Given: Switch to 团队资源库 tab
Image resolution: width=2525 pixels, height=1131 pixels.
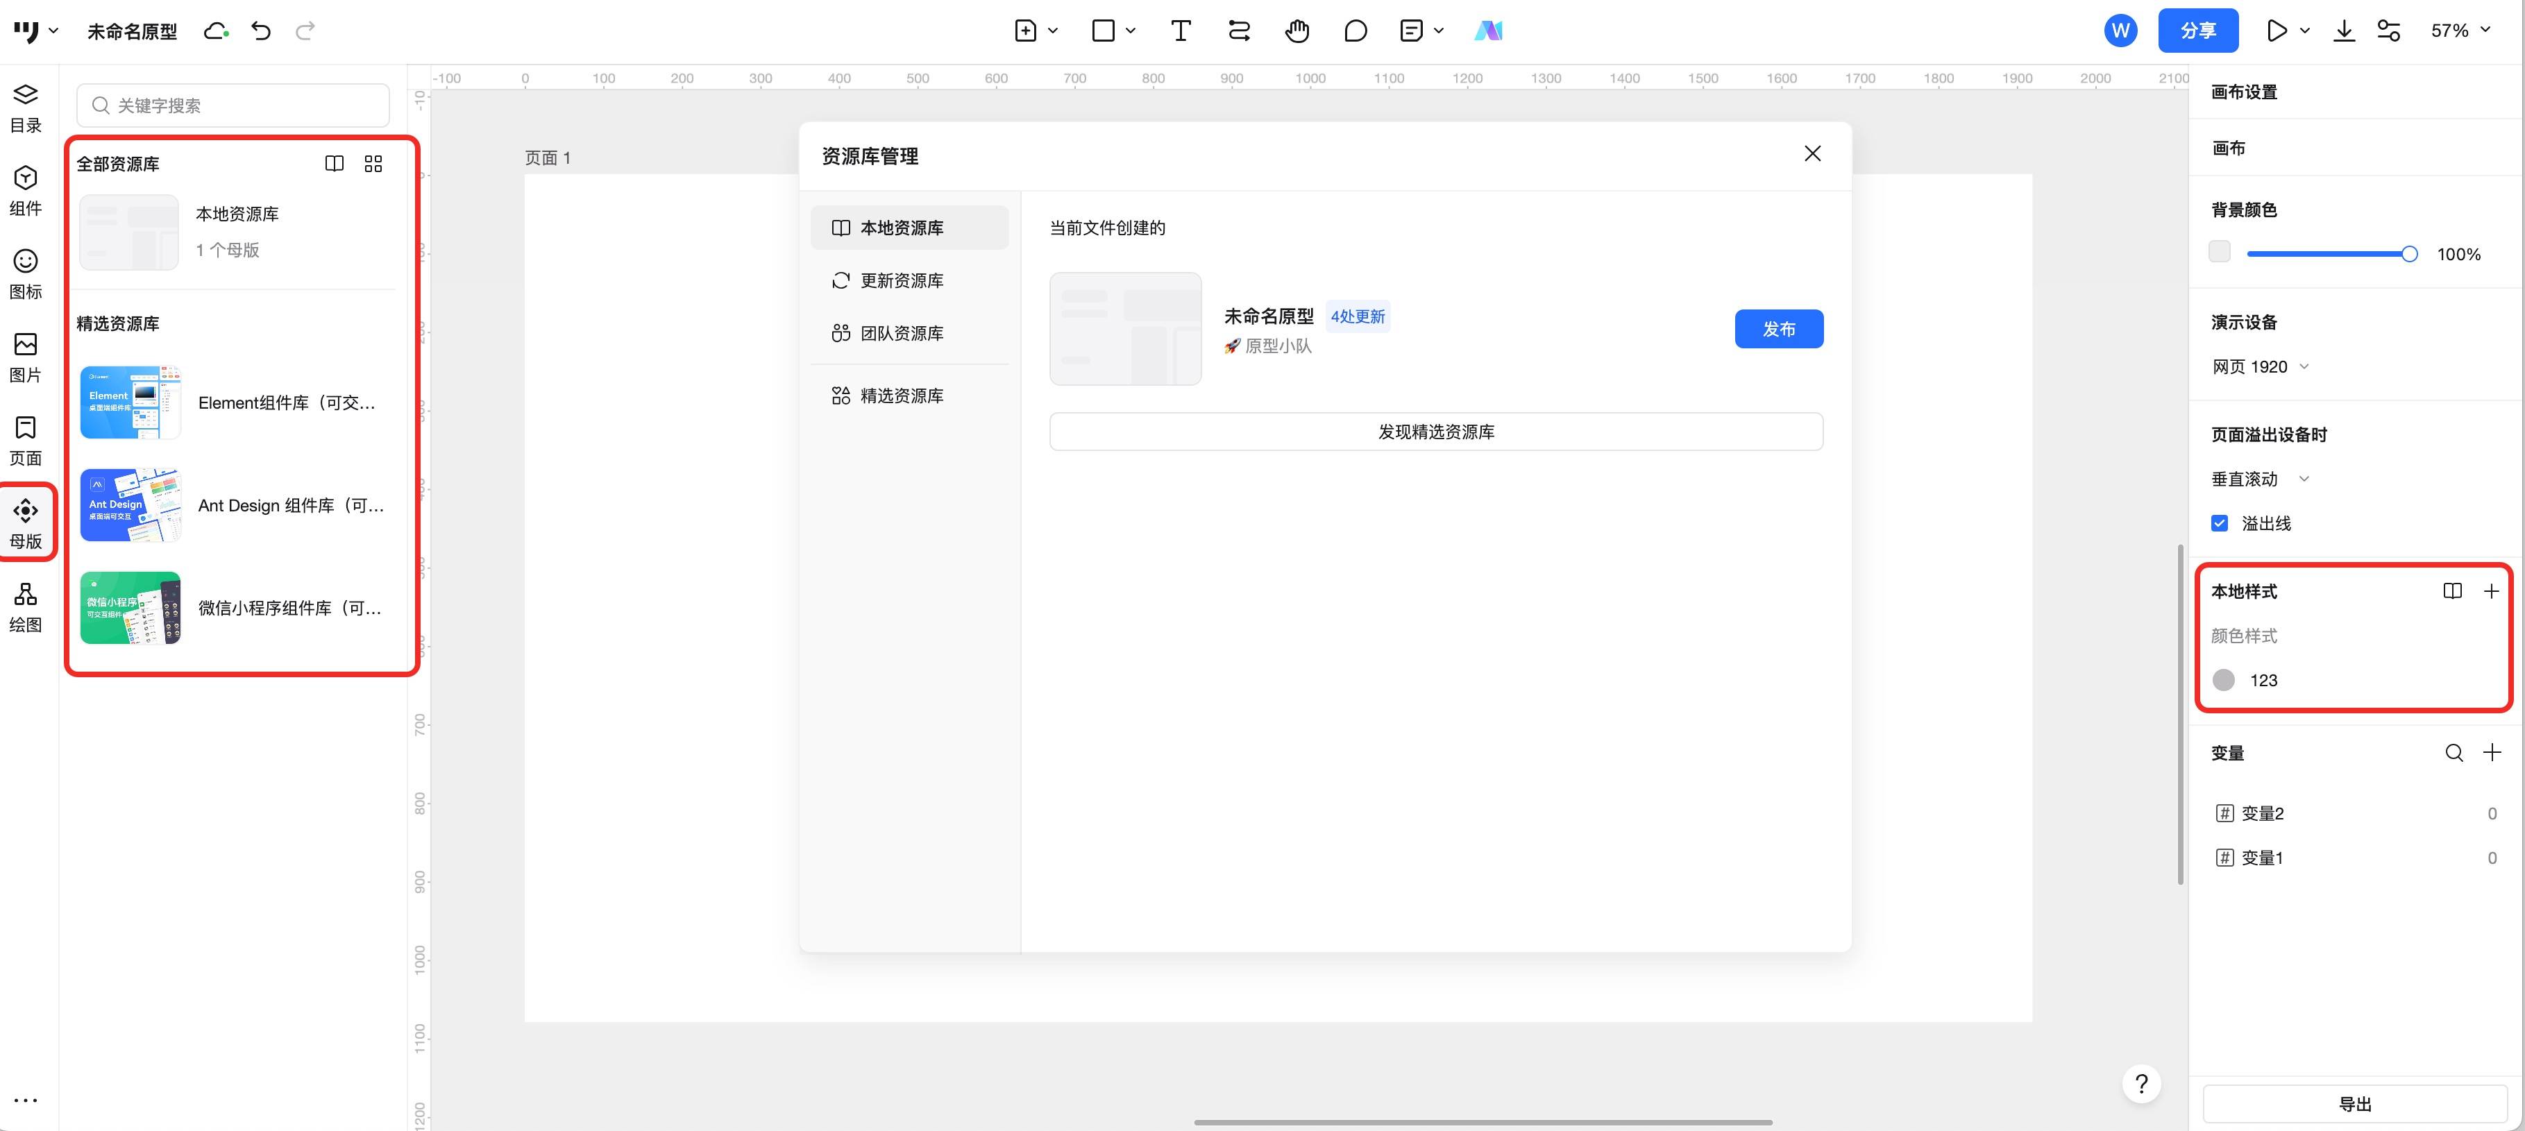Looking at the screenshot, I should 909,333.
